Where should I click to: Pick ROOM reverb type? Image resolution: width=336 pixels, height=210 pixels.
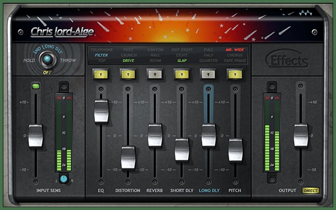(155, 60)
